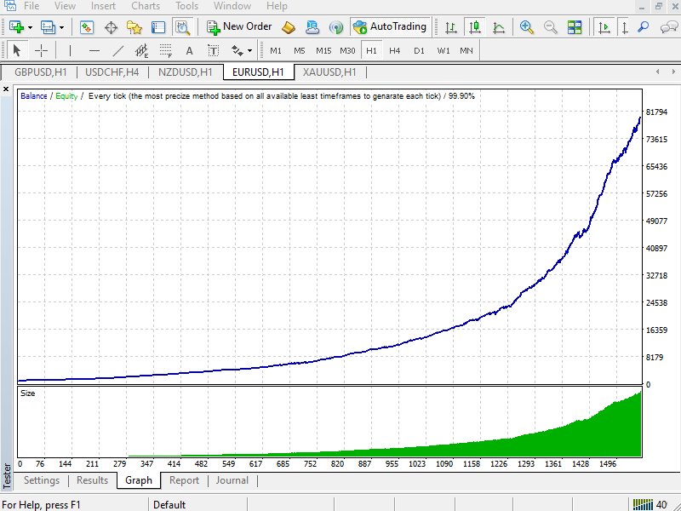Open the Report tab of the tester
Image resolution: width=681 pixels, height=511 pixels.
[x=184, y=480]
